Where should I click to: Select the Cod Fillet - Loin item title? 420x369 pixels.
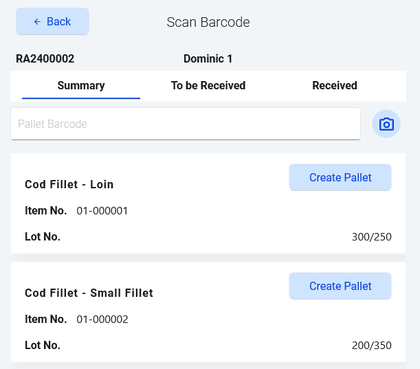click(x=69, y=184)
